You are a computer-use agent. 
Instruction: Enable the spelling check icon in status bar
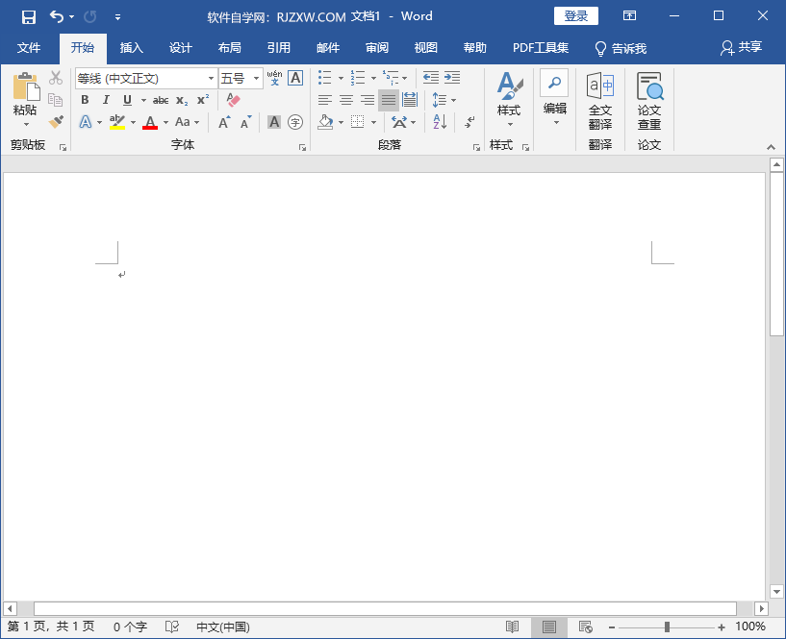coord(171,627)
